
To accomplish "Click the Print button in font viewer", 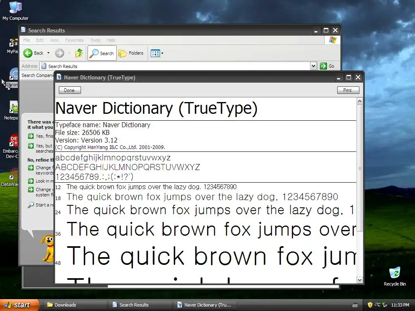I will click(x=348, y=90).
